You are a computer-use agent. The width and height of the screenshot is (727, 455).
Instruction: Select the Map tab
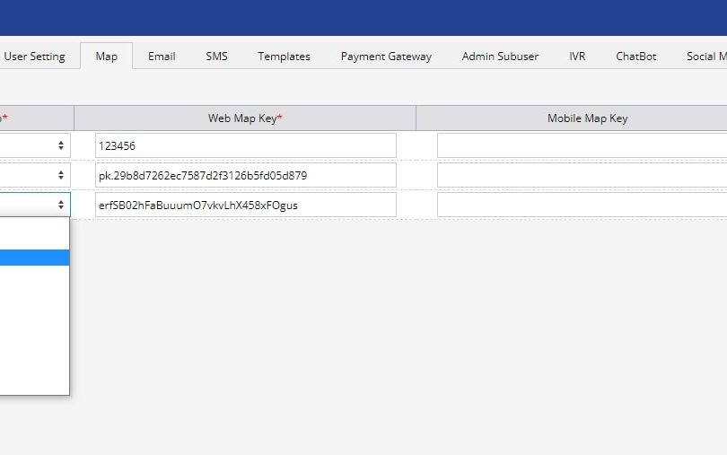coord(106,57)
